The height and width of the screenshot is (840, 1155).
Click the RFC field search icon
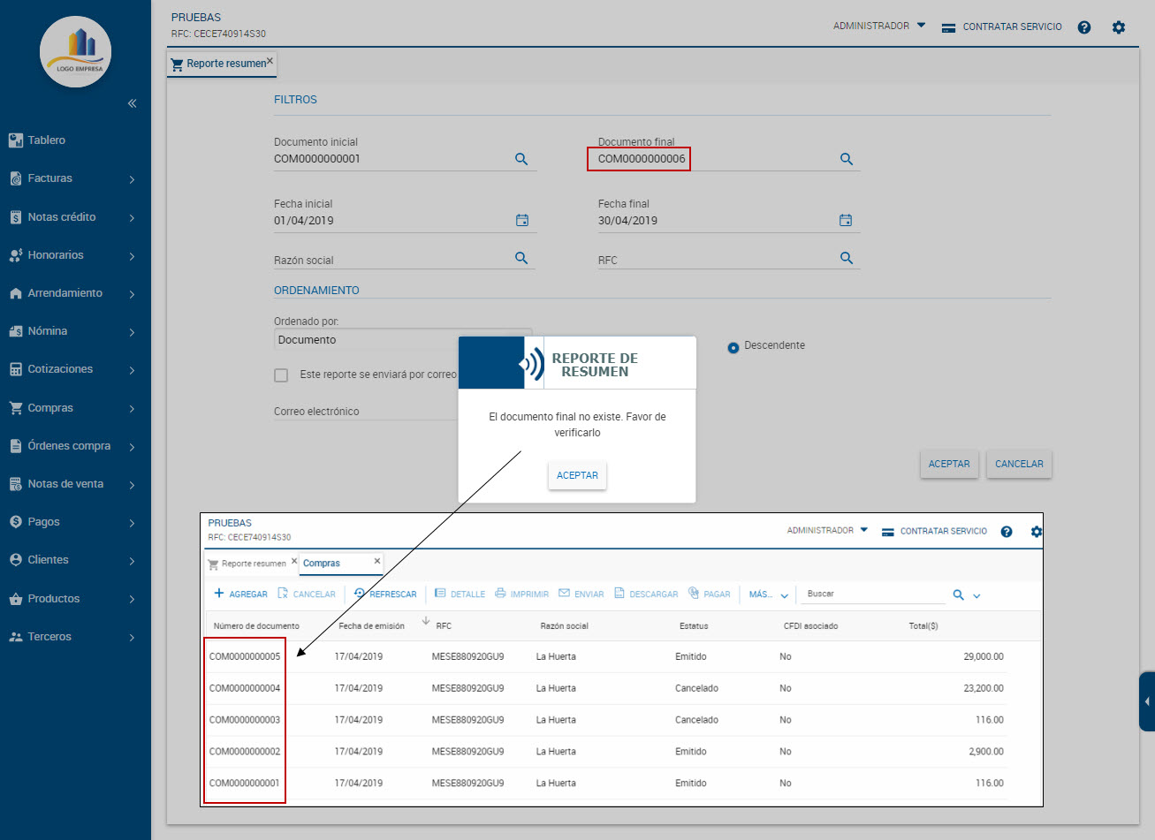pos(846,258)
